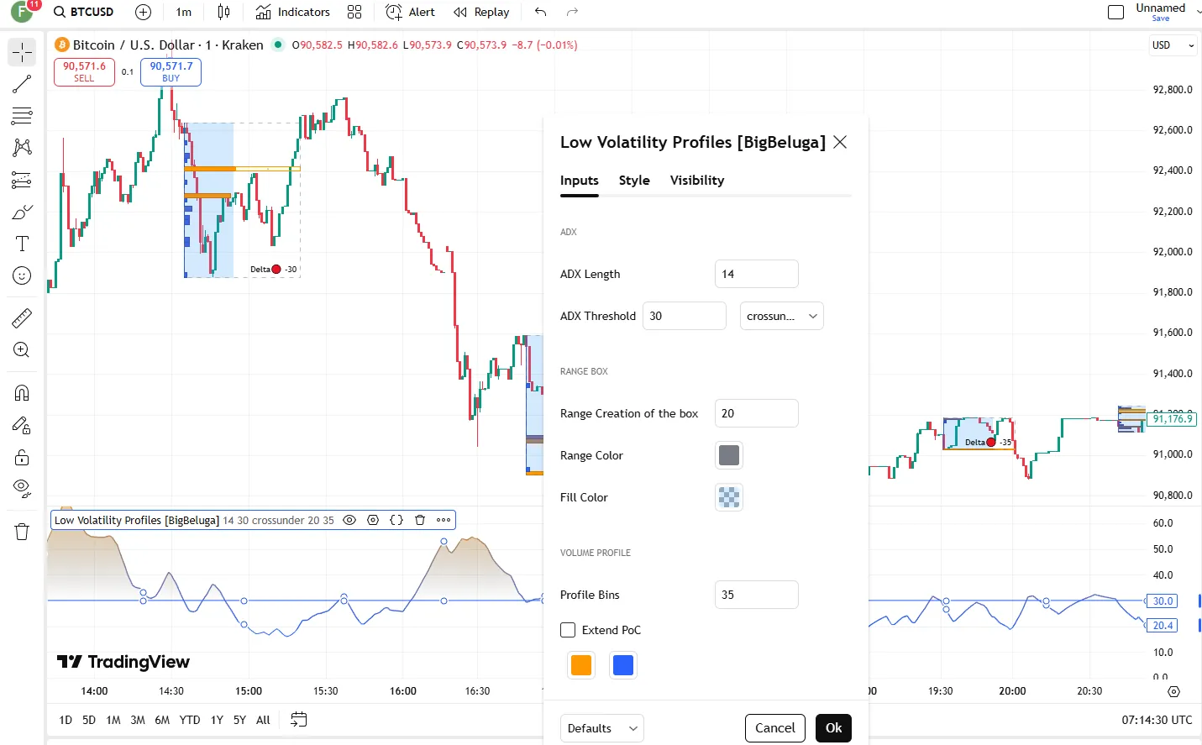Switch to the Style tab

coord(634,181)
